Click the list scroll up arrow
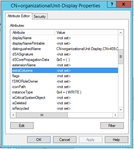 tap(121, 33)
